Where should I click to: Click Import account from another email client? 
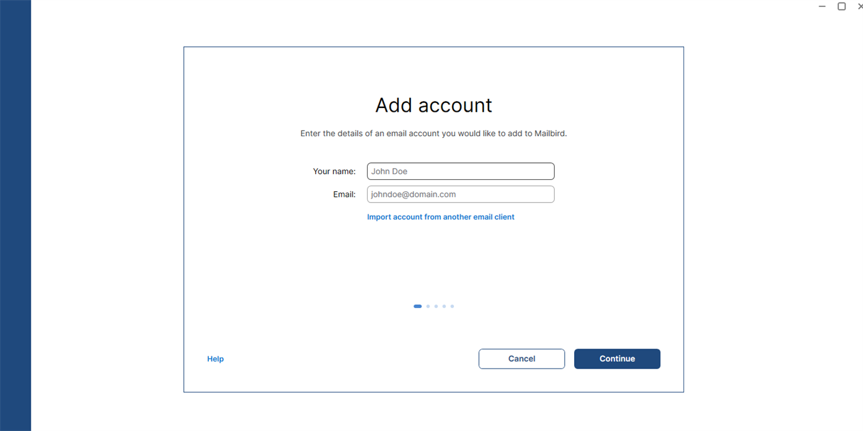point(440,217)
